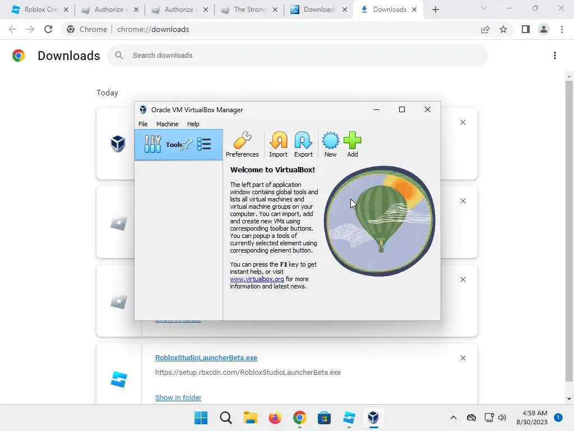Open the clock showing 4:59 AM
Image resolution: width=574 pixels, height=431 pixels.
(x=532, y=418)
